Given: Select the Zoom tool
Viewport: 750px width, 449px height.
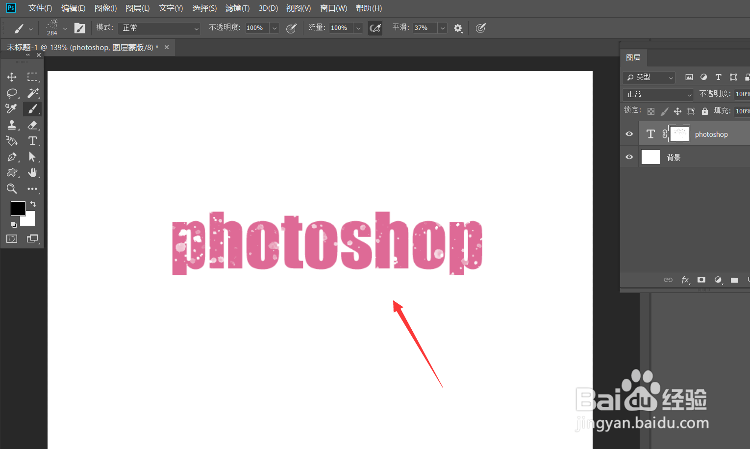Looking at the screenshot, I should click(12, 189).
